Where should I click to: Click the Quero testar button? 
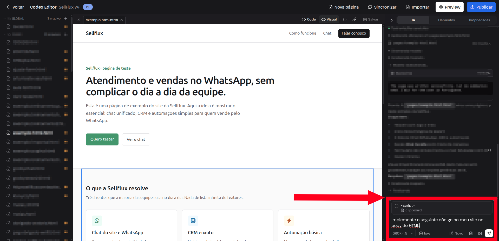point(102,139)
